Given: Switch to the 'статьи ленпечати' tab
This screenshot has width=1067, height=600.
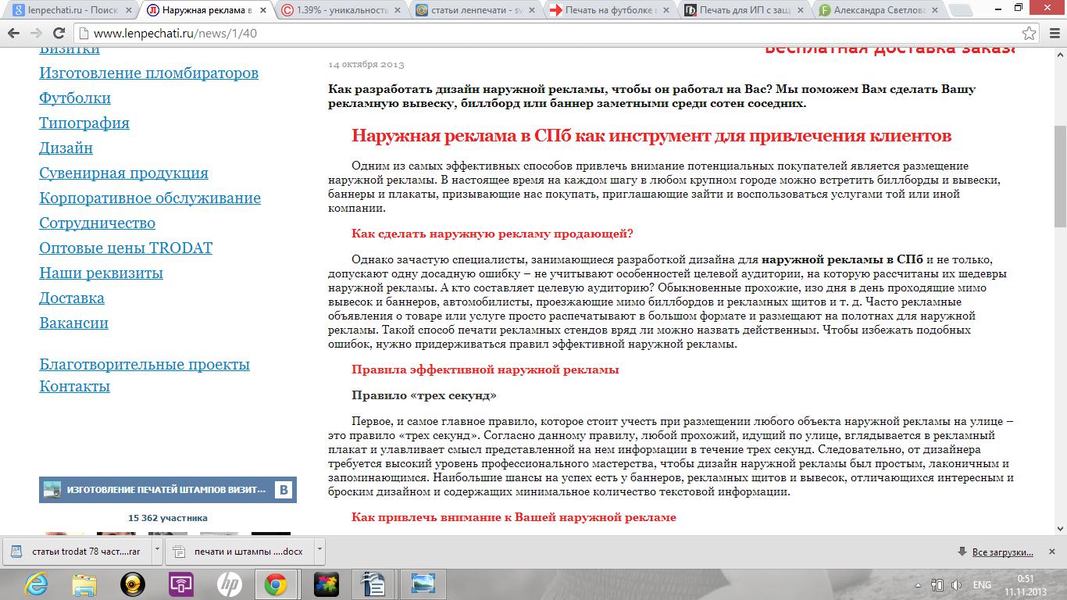Looking at the screenshot, I should [476, 11].
